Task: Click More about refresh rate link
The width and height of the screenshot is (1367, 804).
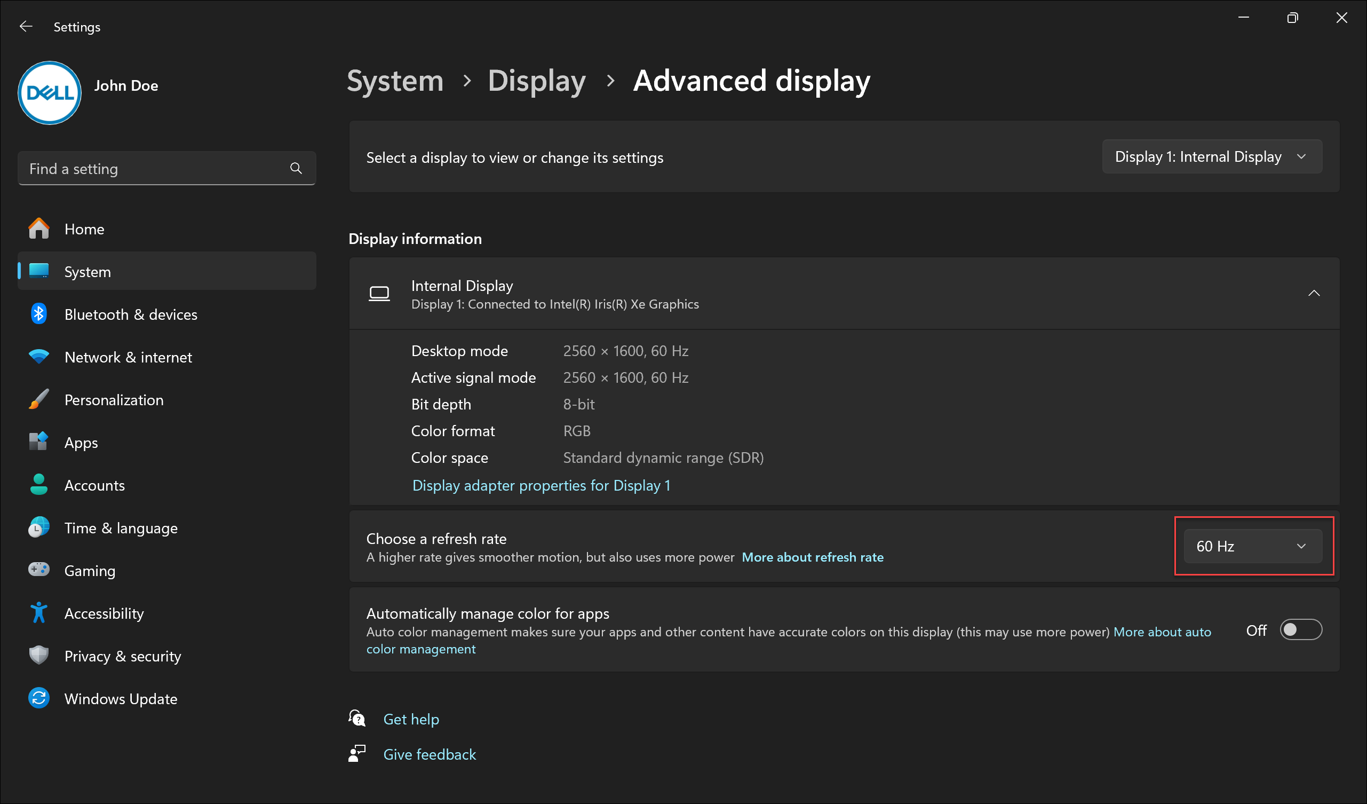Action: pyautogui.click(x=813, y=557)
